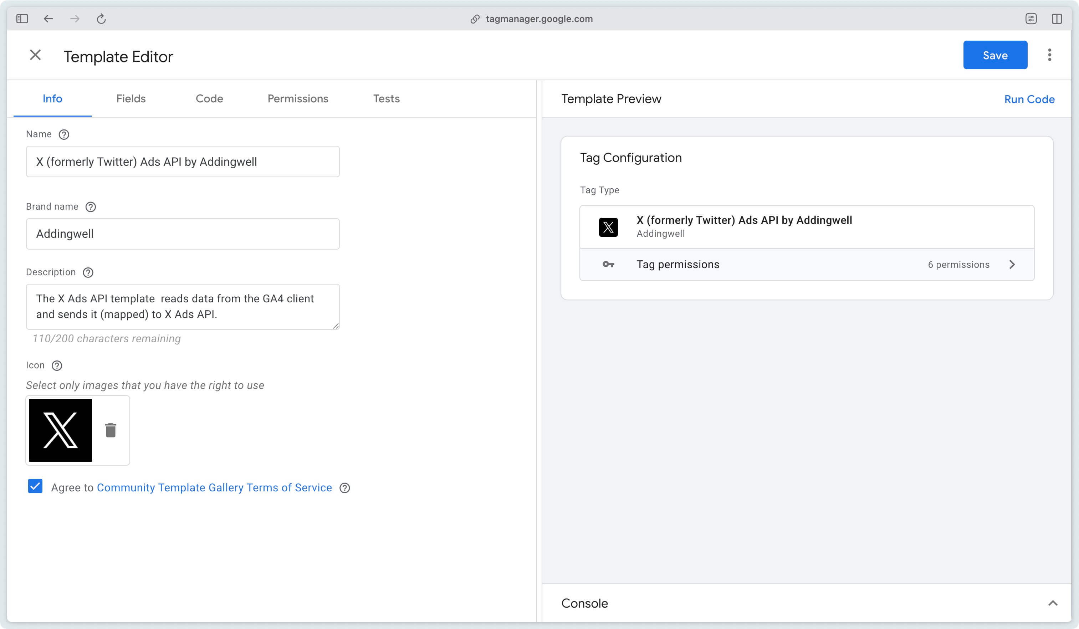Go forward with the browser forward arrow
This screenshot has height=629, width=1079.
(75, 19)
